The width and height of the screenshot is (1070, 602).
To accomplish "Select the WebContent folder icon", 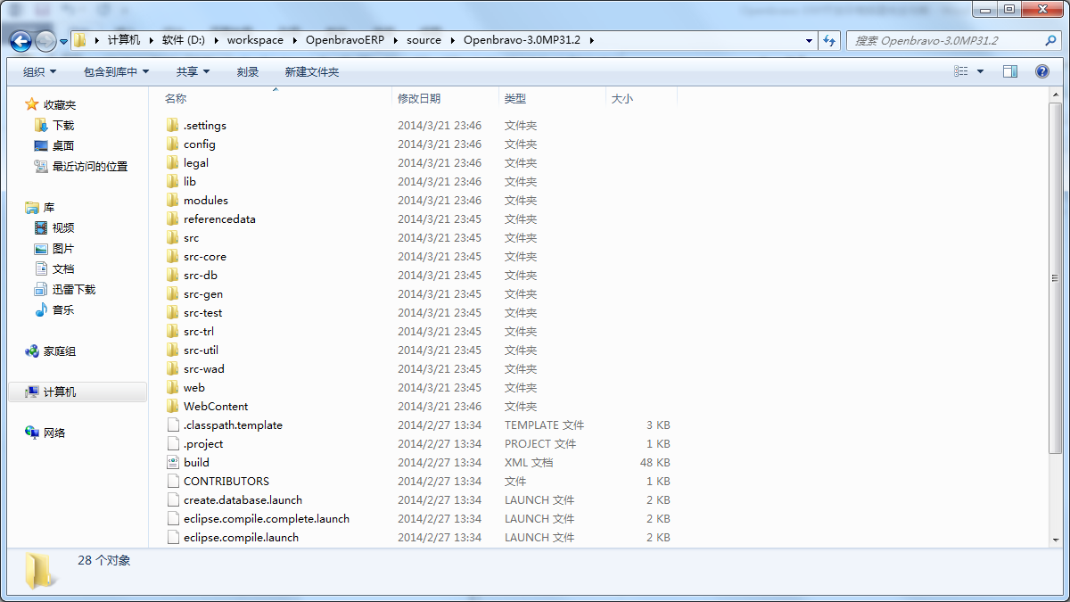I will point(173,406).
